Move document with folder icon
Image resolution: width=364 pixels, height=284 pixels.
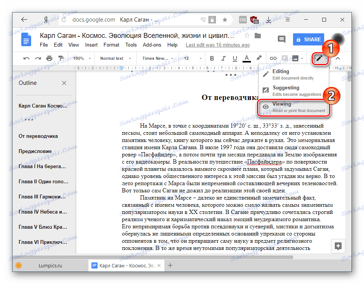[x=258, y=36]
